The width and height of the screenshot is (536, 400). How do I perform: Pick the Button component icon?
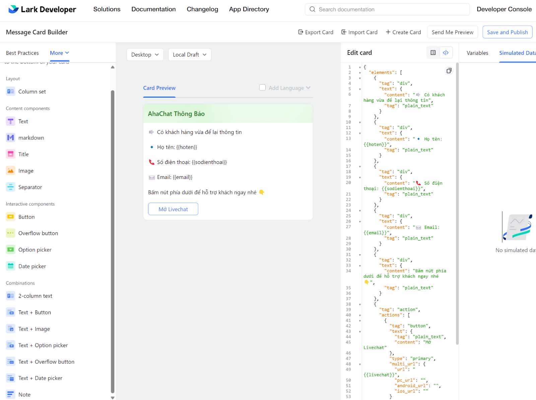pos(11,217)
